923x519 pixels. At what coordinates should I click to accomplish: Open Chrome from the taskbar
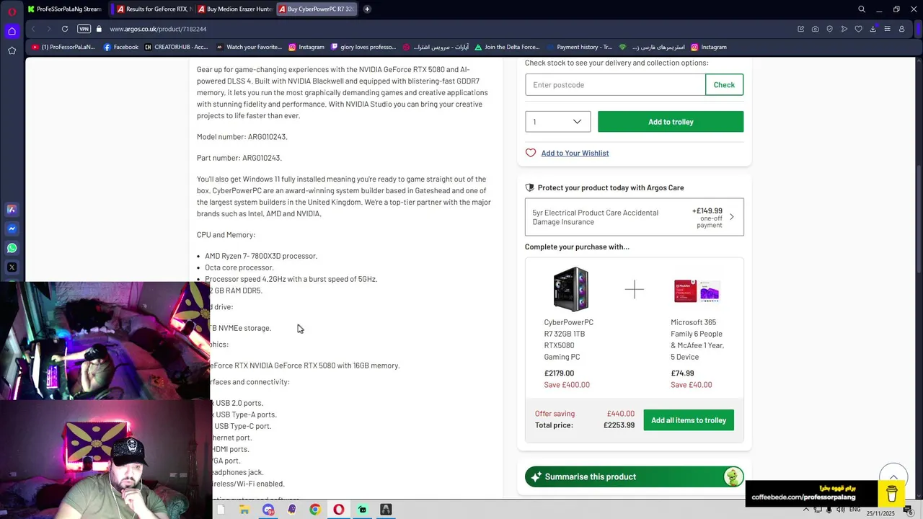click(x=315, y=510)
